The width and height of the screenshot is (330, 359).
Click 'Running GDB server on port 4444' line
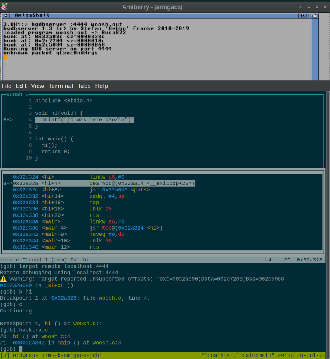point(58,49)
